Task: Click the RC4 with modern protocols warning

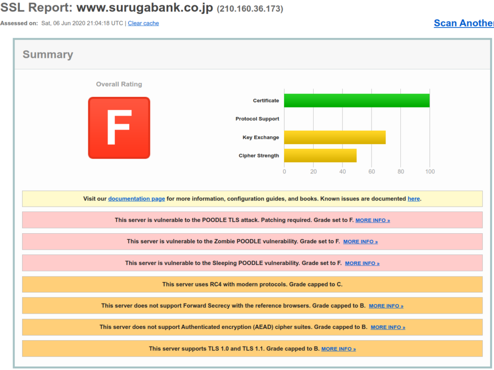Action: click(x=252, y=284)
